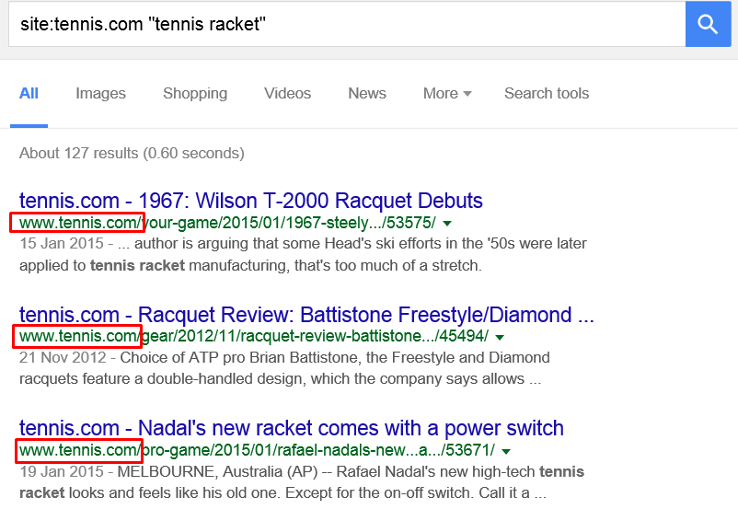The width and height of the screenshot is (738, 509).
Task: Switch to the Shopping tab
Action: 195,93
